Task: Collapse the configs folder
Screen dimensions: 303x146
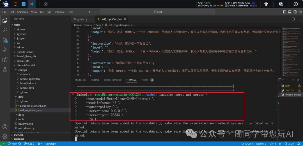Action: 40,70
